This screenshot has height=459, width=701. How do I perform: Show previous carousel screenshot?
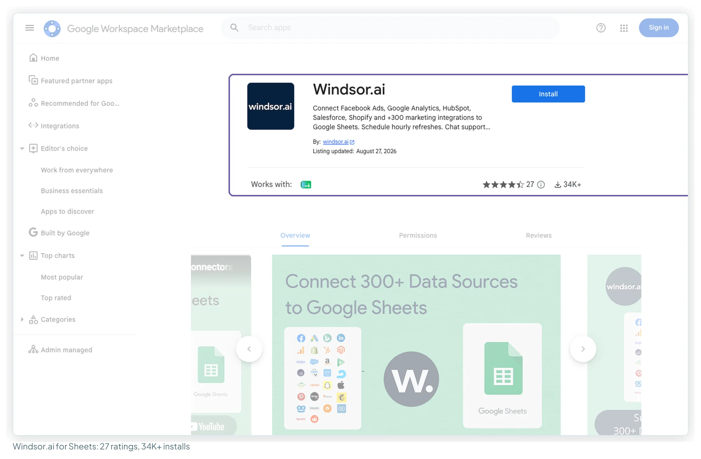click(x=249, y=349)
